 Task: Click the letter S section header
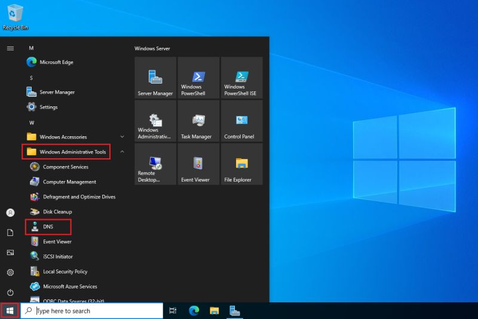coord(31,78)
